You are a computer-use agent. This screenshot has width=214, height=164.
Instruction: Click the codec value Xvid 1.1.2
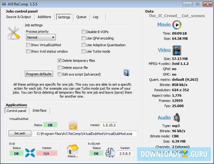click(x=180, y=64)
